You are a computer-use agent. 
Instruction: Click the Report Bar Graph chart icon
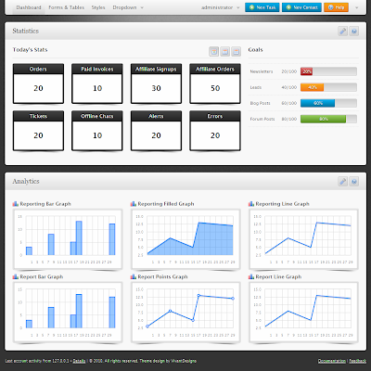click(x=16, y=276)
